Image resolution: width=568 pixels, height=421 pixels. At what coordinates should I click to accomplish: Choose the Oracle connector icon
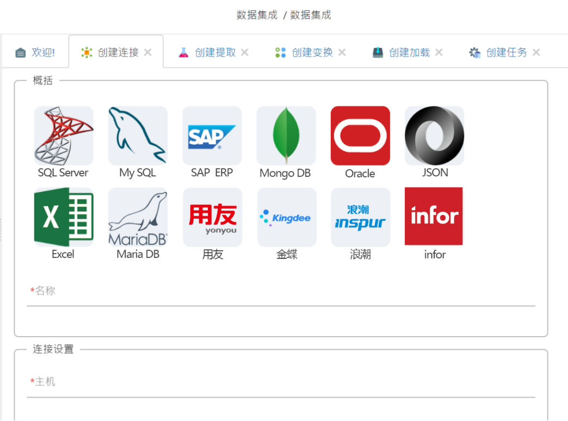tap(360, 136)
